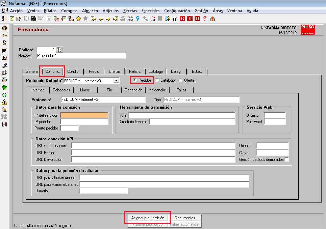Click the factory icon in left sidebar
The image size is (326, 229).
[4, 58]
